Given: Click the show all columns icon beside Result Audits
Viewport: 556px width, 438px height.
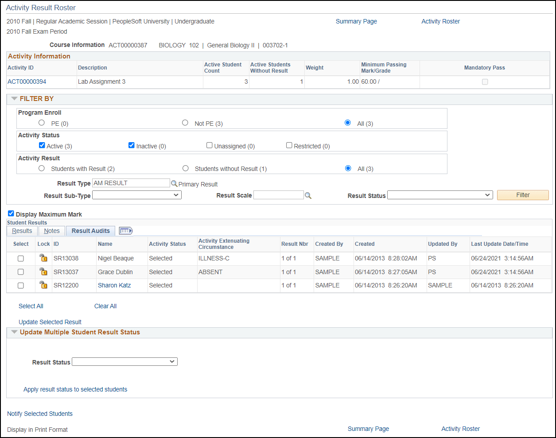Looking at the screenshot, I should point(125,231).
